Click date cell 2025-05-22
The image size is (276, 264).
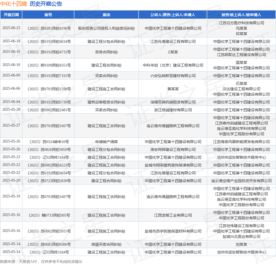coord(11,165)
